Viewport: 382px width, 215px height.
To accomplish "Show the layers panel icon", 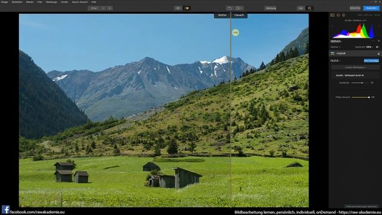I will [338, 15].
